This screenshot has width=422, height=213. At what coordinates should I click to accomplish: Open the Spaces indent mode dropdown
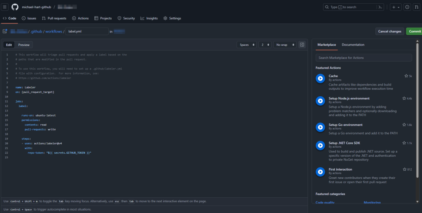(246, 45)
